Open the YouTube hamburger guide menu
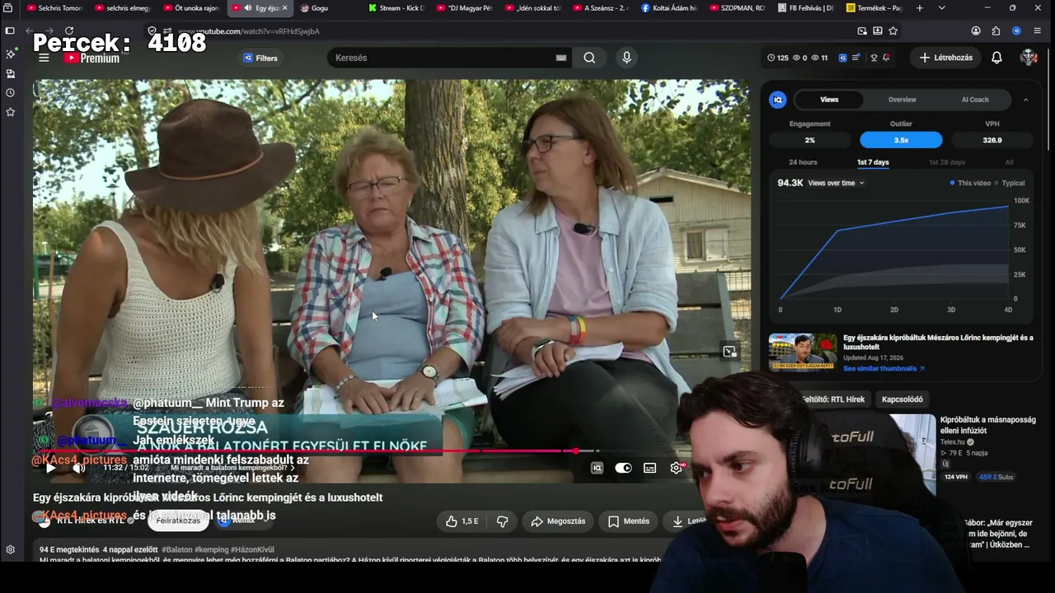This screenshot has height=593, width=1055. click(x=44, y=58)
